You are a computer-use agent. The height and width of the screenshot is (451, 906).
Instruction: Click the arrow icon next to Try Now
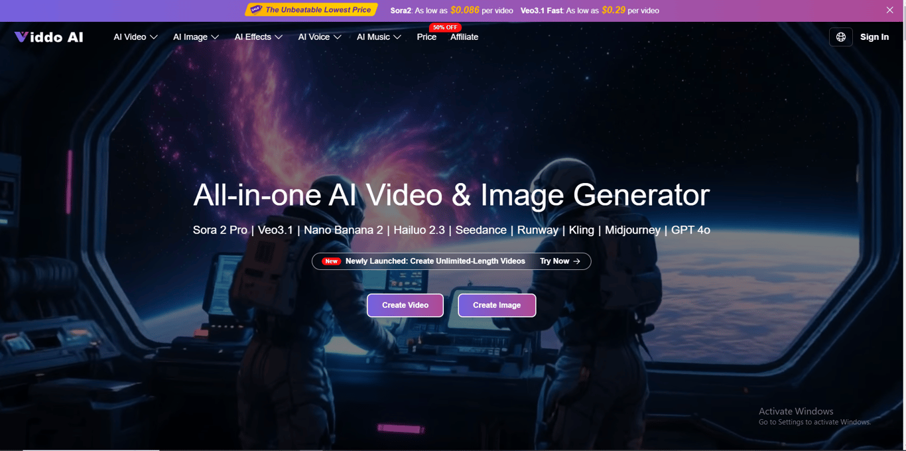(x=576, y=261)
